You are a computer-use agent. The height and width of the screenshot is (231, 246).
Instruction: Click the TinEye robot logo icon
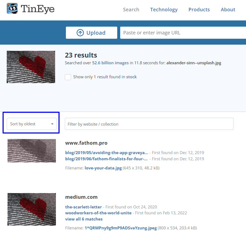(12, 9)
